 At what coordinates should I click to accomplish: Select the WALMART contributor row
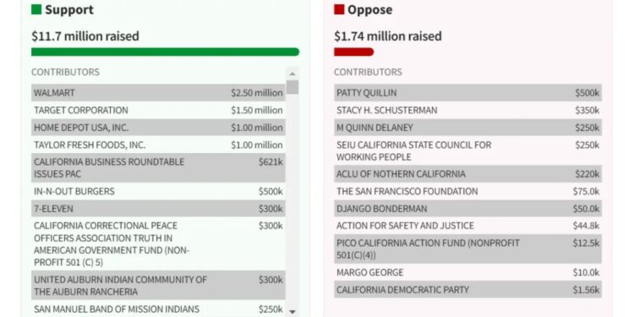point(159,93)
